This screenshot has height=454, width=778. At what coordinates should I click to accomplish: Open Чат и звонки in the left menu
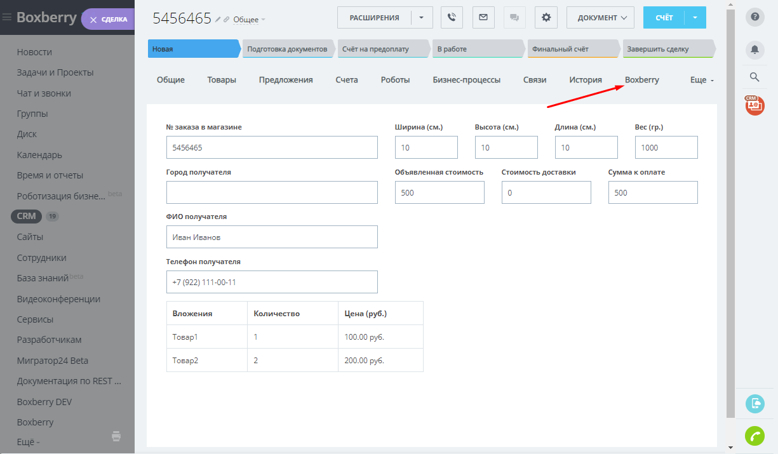pos(44,93)
